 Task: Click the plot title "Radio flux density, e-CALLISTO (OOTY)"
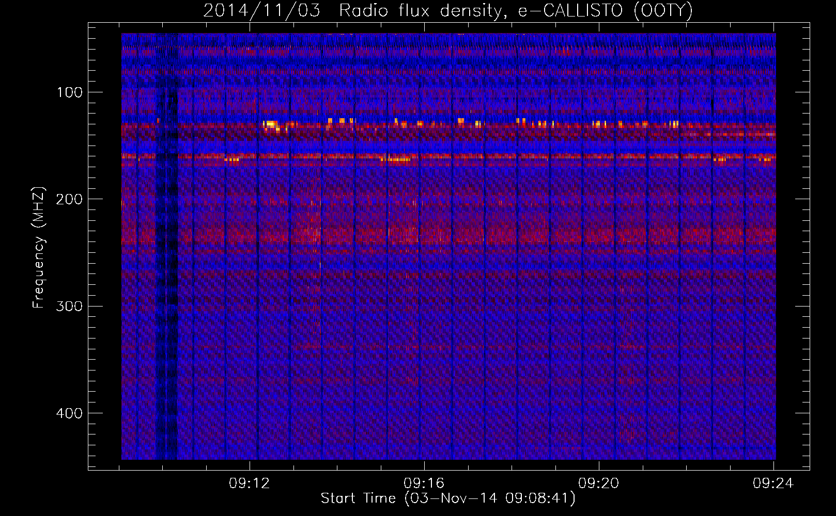click(516, 11)
